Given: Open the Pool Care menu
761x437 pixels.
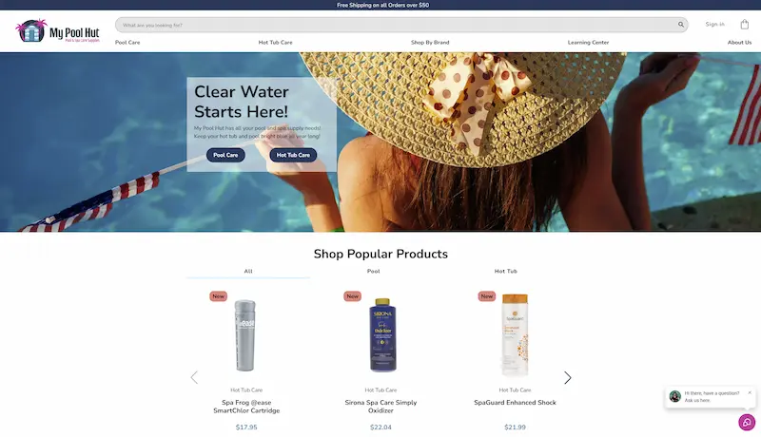Looking at the screenshot, I should point(127,43).
